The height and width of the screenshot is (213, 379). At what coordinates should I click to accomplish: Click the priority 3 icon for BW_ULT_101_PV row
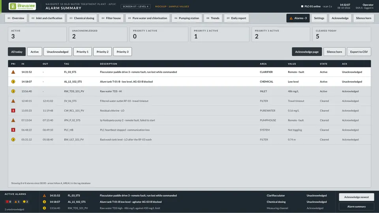(x=13, y=140)
